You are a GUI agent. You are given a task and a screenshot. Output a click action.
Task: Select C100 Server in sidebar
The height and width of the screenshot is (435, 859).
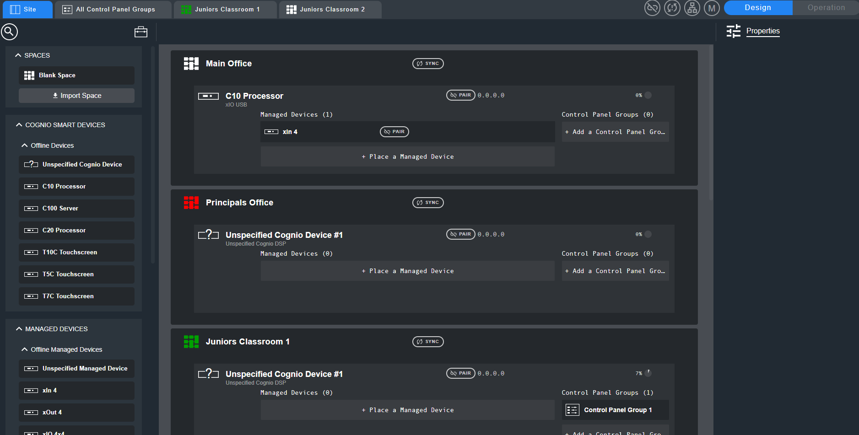coord(76,209)
